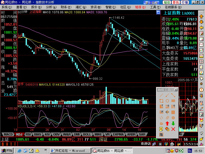Select the dashed circle drawing tool
This screenshot has height=154, width=205.
pyautogui.click(x=167, y=101)
